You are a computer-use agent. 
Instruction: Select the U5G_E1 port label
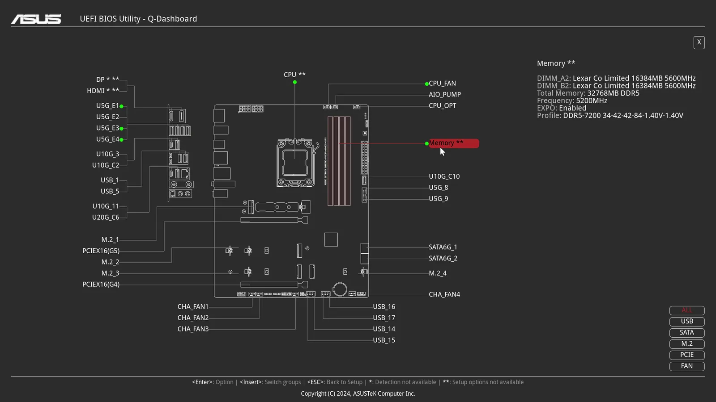point(108,106)
